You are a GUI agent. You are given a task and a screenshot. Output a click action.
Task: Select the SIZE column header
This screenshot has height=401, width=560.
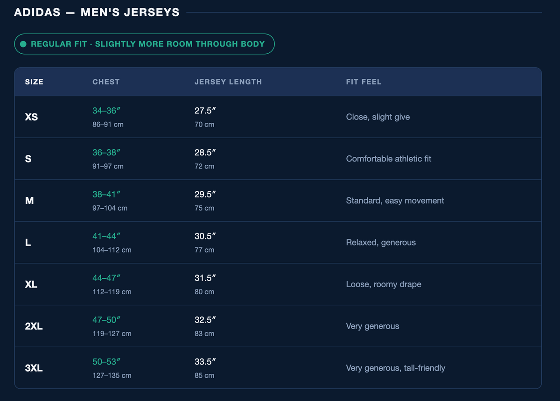34,82
